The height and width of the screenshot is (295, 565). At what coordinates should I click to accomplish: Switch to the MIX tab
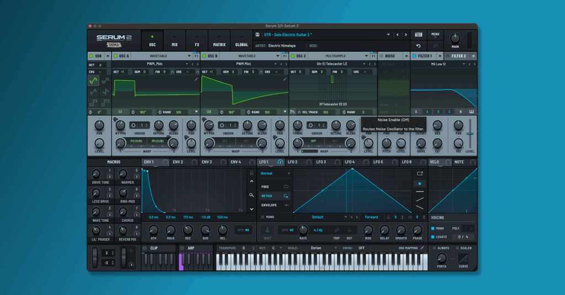click(x=175, y=41)
